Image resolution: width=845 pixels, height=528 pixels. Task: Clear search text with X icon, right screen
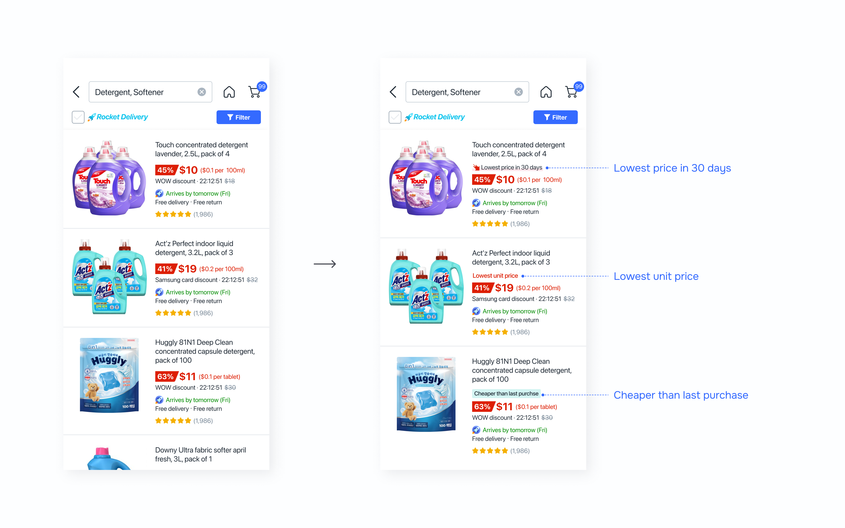[x=519, y=92]
